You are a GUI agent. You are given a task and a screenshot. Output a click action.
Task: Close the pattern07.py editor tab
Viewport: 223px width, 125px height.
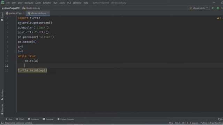point(24,13)
